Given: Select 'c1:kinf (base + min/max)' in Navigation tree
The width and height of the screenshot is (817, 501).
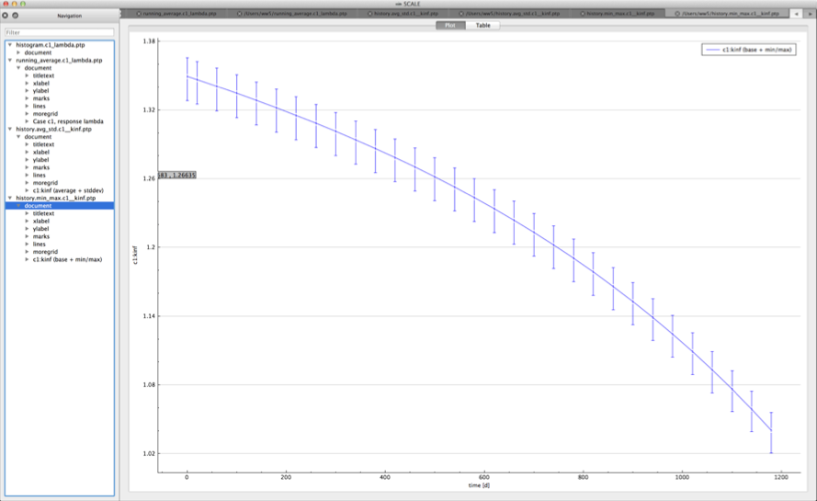Looking at the screenshot, I should [67, 259].
